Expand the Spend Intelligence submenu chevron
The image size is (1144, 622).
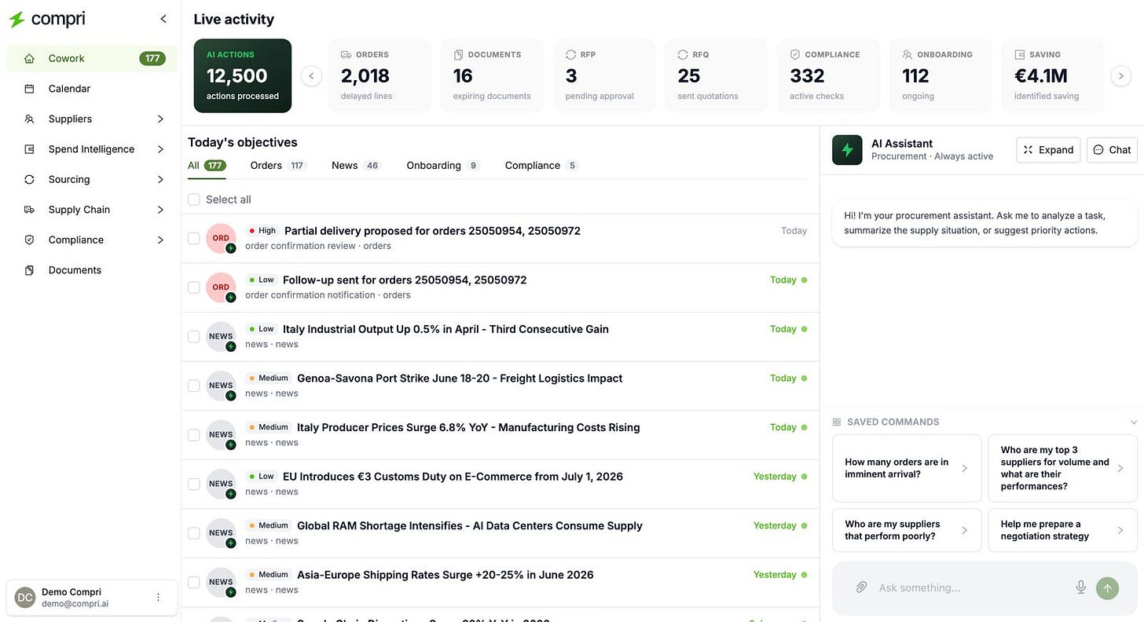(160, 149)
